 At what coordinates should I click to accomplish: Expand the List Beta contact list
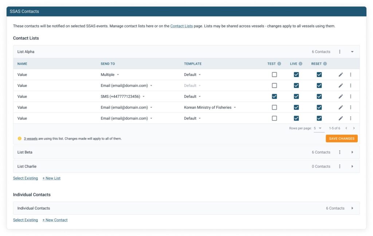click(x=352, y=152)
